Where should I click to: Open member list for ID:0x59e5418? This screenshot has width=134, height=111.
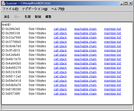tap(112, 81)
